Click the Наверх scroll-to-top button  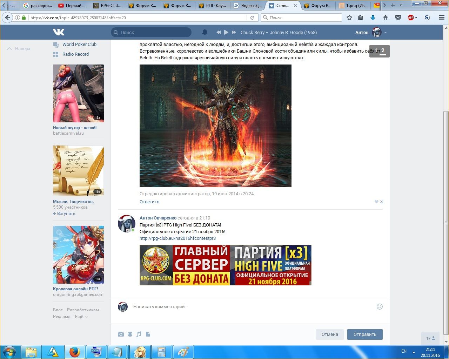[19, 49]
